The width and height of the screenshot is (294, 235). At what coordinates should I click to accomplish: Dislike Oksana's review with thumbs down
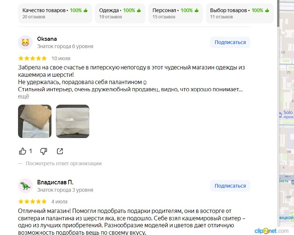pos(44,151)
